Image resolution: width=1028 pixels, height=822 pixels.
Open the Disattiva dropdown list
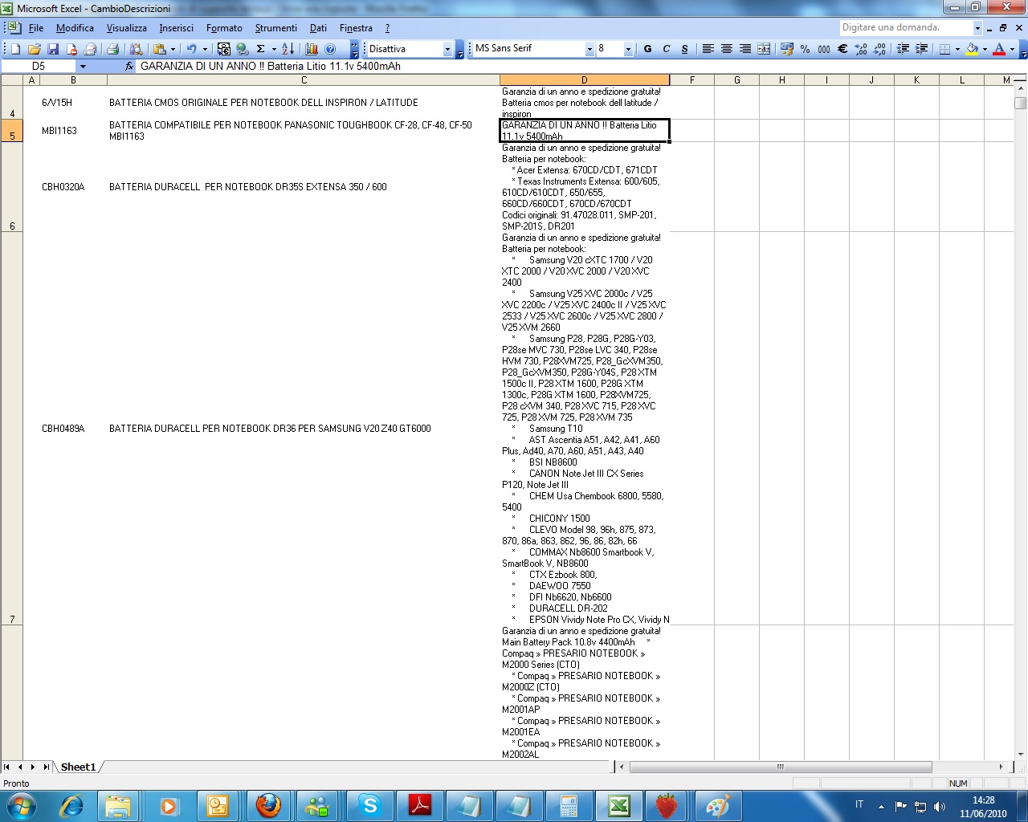pyautogui.click(x=447, y=49)
